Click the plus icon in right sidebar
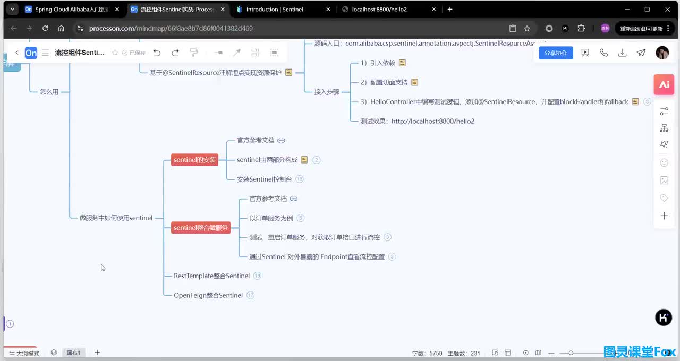The width and height of the screenshot is (680, 361). click(x=664, y=216)
